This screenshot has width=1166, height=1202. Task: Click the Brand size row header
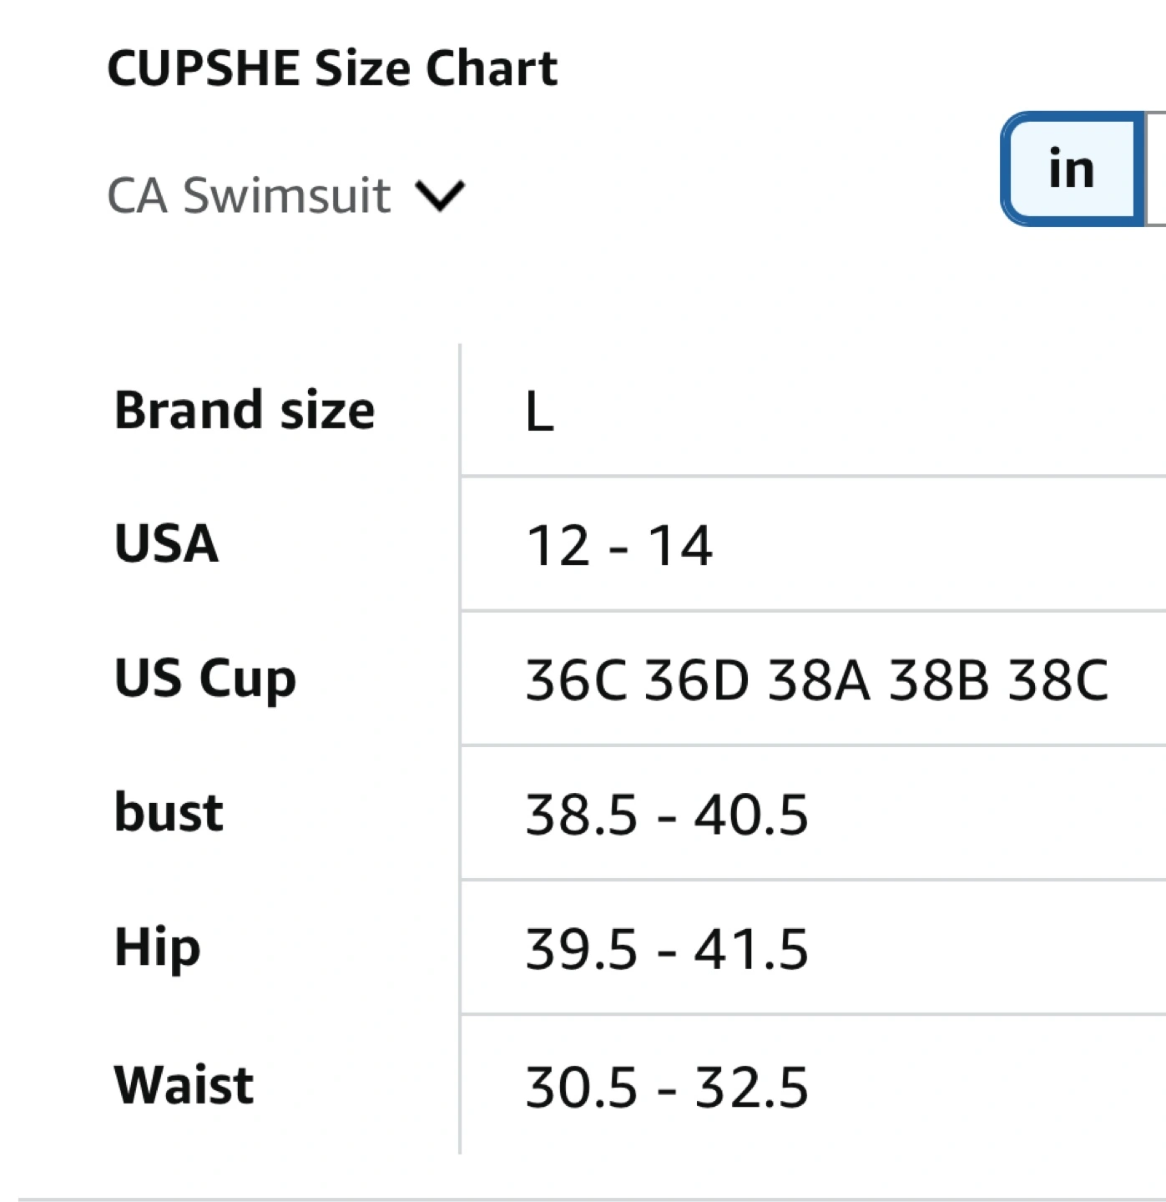tap(245, 410)
